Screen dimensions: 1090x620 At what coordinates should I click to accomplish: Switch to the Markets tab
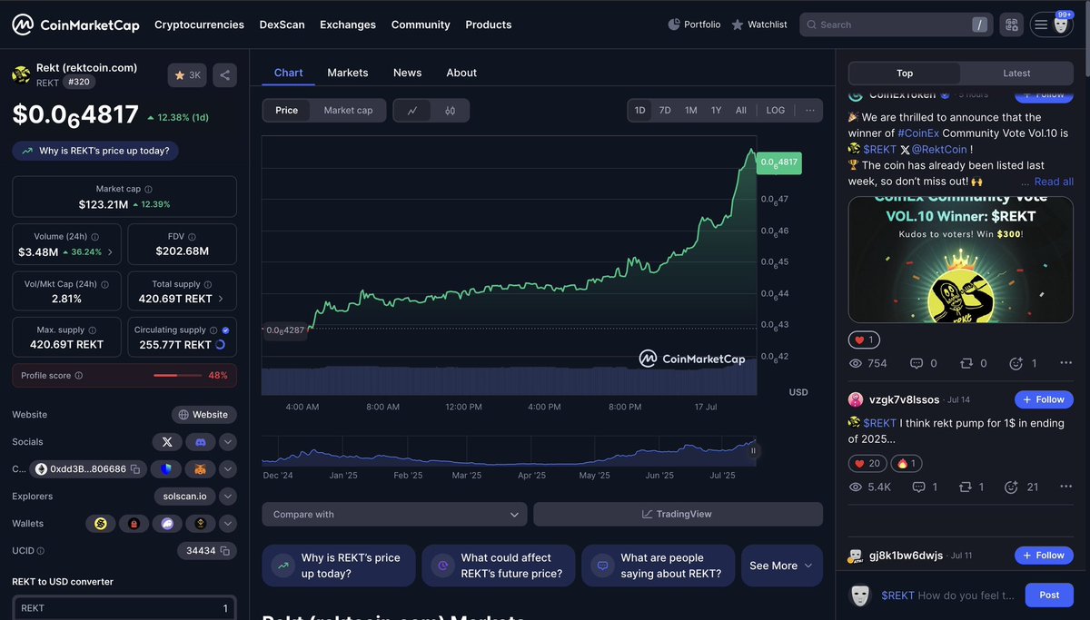pos(348,73)
